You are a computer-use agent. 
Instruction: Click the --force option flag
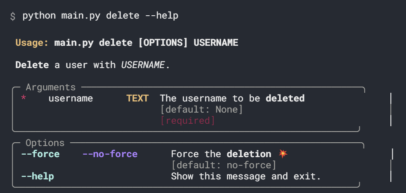click(40, 154)
